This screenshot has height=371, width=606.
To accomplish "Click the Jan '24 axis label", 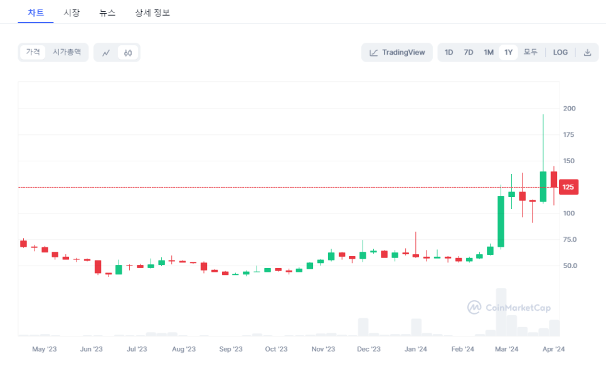I will 415,349.
